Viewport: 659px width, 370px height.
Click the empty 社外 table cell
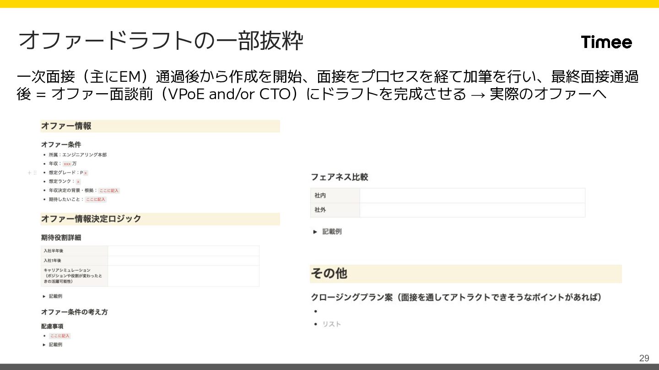coord(472,210)
